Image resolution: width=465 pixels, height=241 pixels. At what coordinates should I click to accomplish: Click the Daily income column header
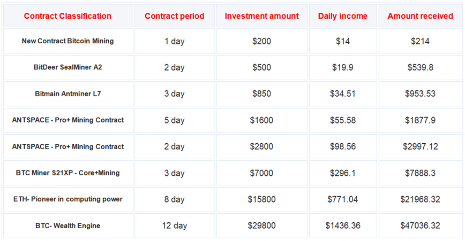[x=343, y=16]
